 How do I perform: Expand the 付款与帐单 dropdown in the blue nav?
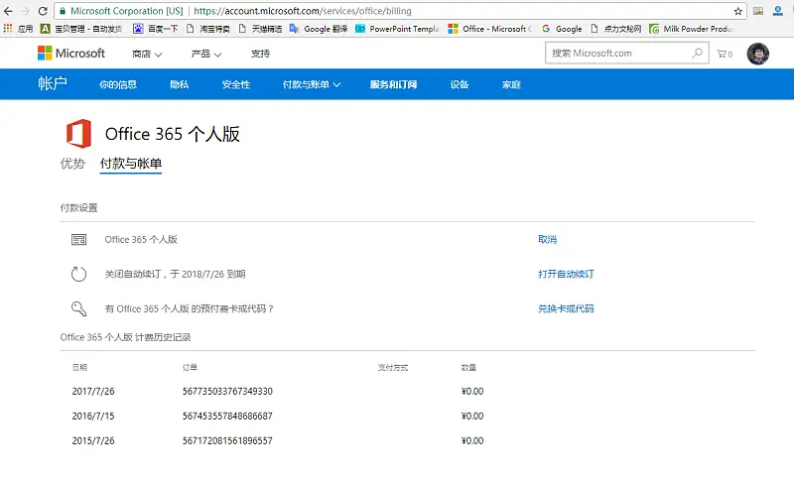pos(311,85)
